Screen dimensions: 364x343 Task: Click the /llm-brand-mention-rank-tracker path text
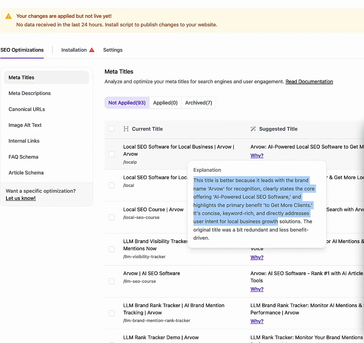click(x=157, y=321)
